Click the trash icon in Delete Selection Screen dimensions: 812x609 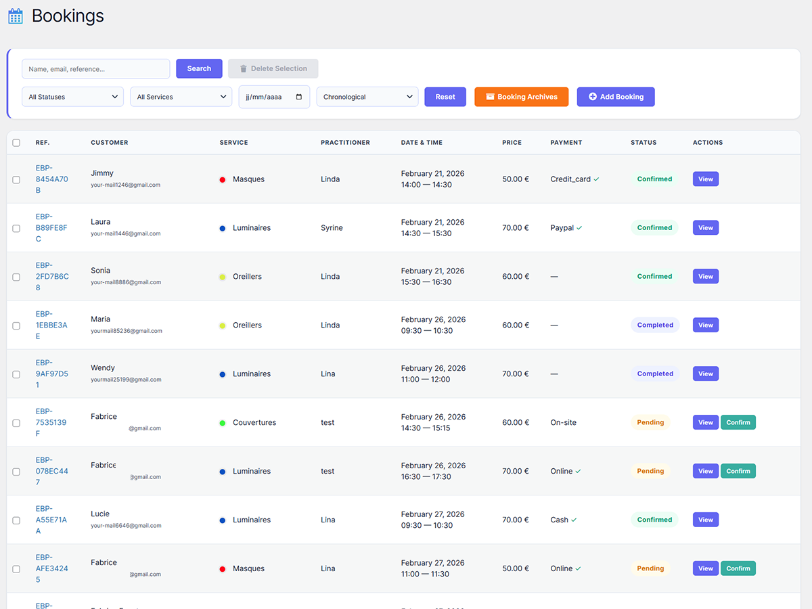(x=244, y=68)
